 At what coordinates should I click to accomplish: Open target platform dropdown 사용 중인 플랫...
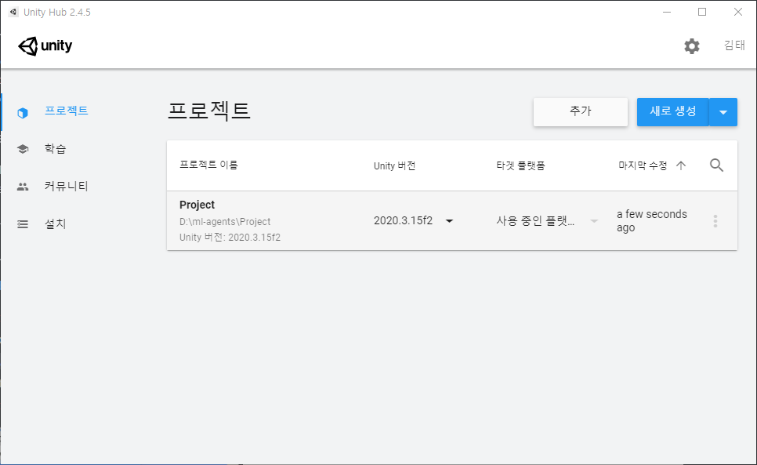point(548,220)
